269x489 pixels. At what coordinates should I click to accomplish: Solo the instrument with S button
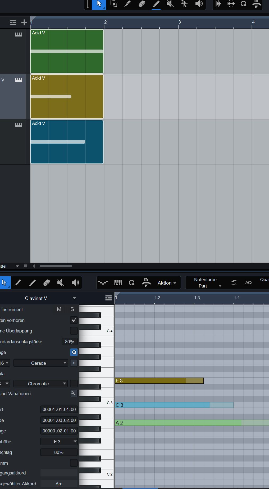click(x=72, y=309)
